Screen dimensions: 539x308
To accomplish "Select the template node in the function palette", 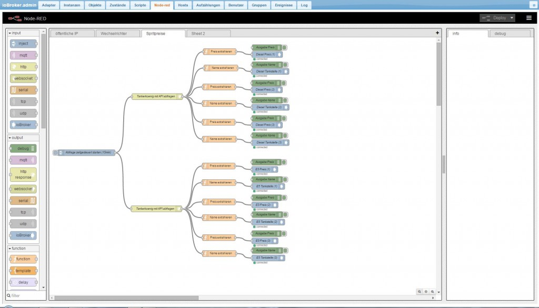I will 23,271.
